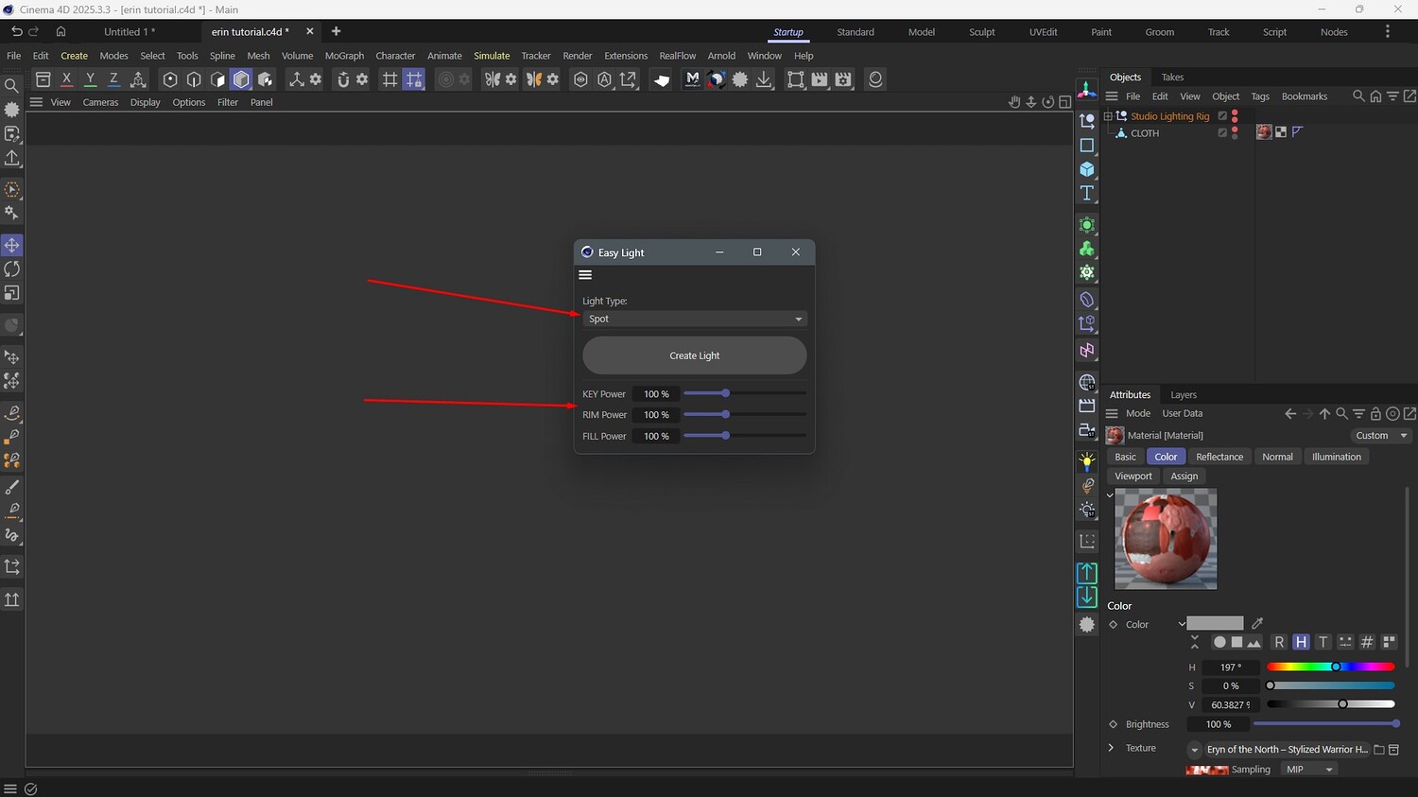
Task: Expand the Texture section arrow
Action: (x=1112, y=748)
